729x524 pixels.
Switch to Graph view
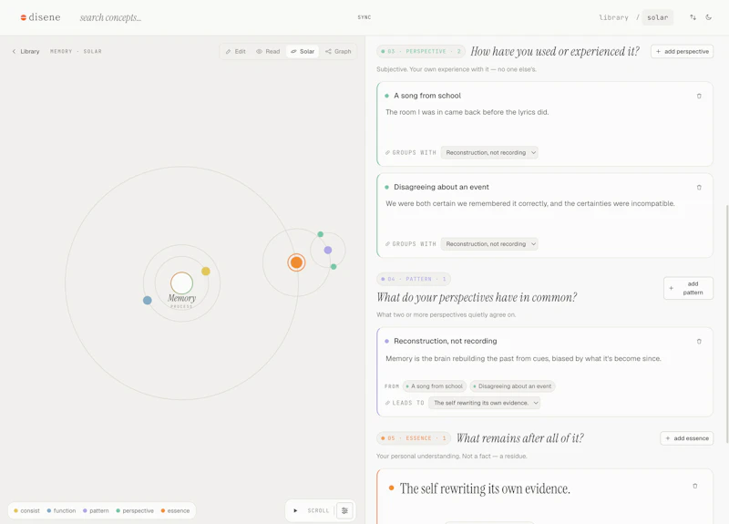[x=338, y=51]
